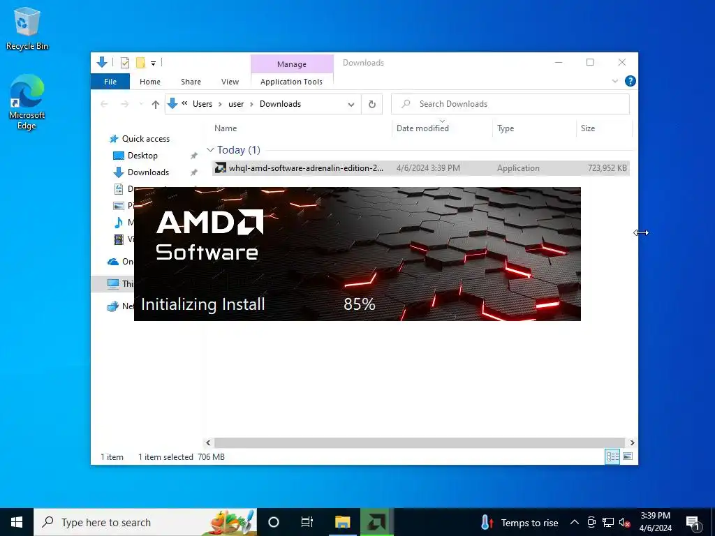Click the network tray icon

click(x=608, y=522)
